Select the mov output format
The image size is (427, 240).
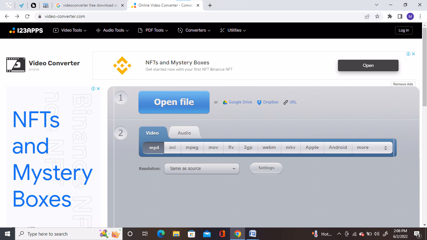[x=213, y=147]
